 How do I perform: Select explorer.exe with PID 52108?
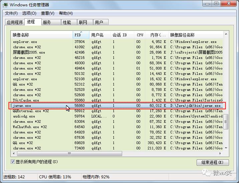pos(117,79)
